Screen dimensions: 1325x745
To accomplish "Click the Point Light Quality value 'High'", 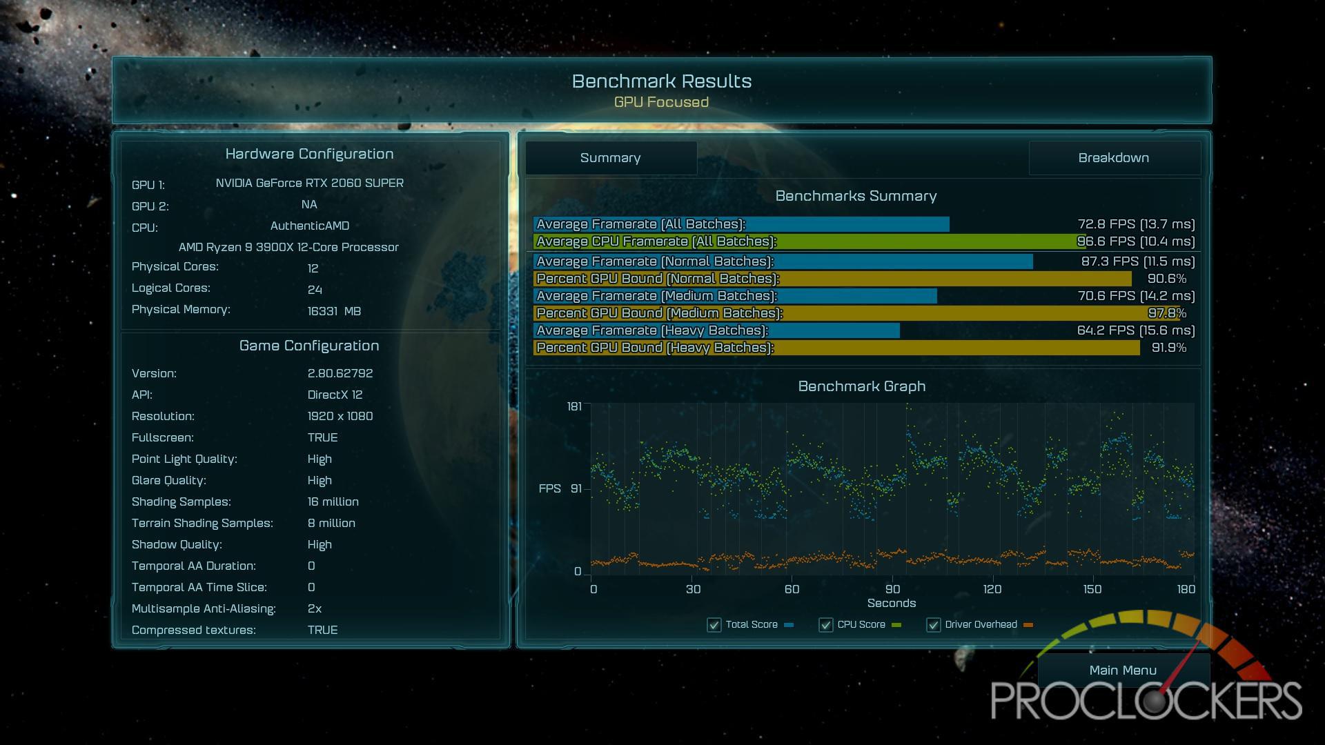I will (x=320, y=459).
